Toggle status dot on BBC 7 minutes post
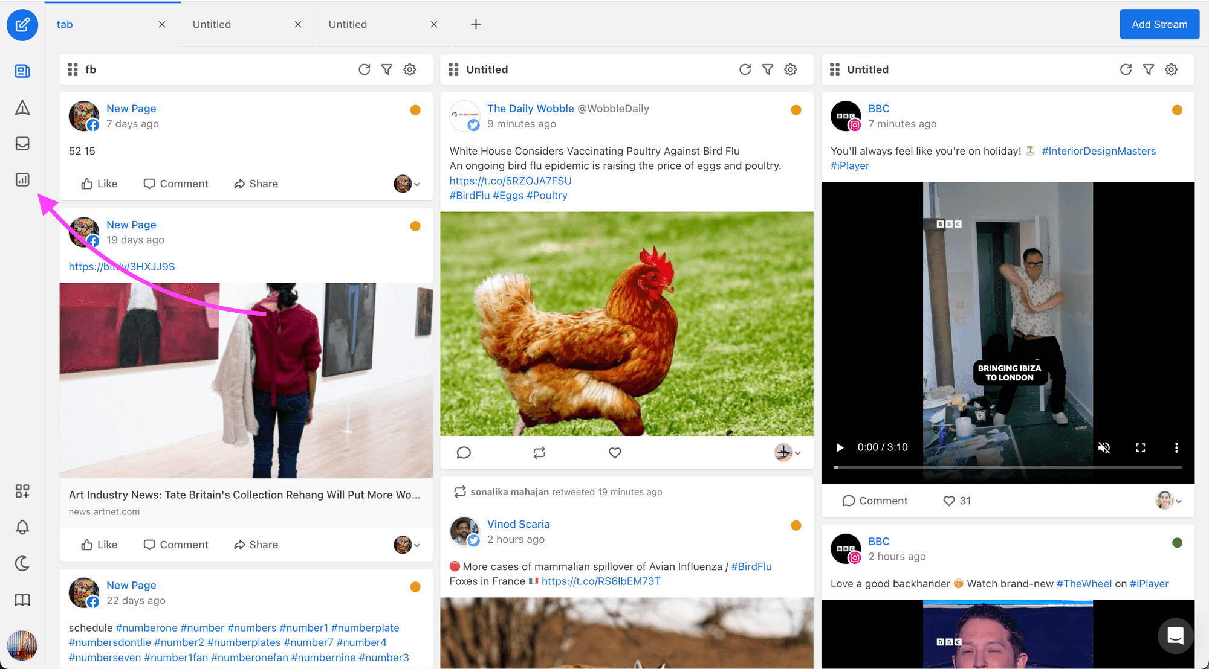Screen dimensions: 1209x669 point(1177,110)
